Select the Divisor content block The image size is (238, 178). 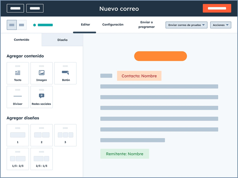click(18, 97)
